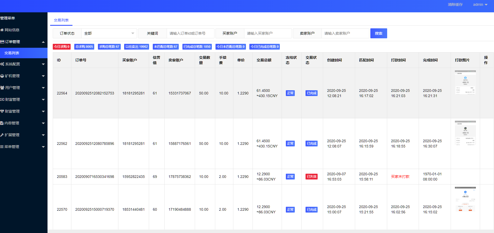
Task: Click the wrench icon beside 扩展管理
Action: tap(2, 135)
